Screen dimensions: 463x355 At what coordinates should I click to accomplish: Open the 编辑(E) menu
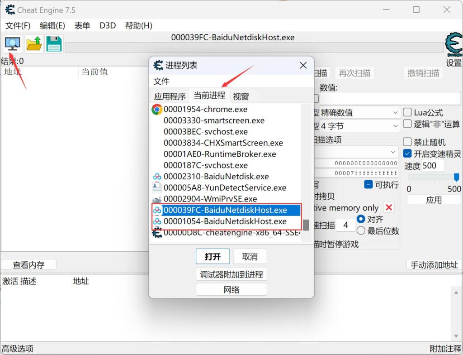pos(52,26)
